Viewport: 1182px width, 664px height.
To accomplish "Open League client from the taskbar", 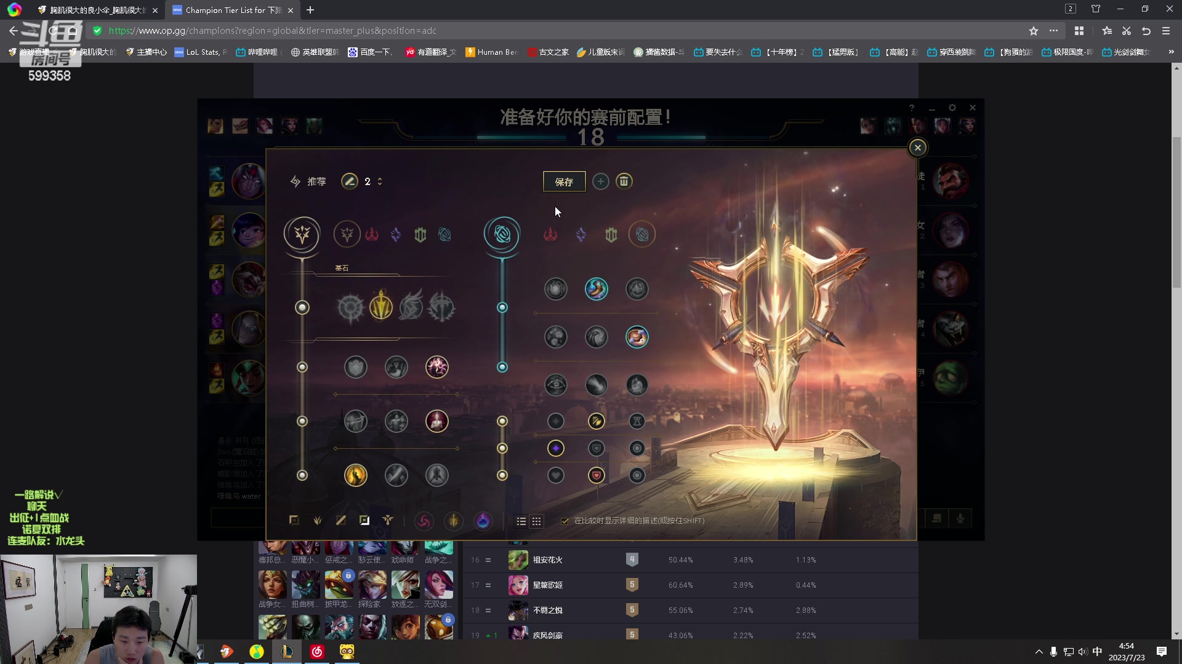I will [x=287, y=652].
